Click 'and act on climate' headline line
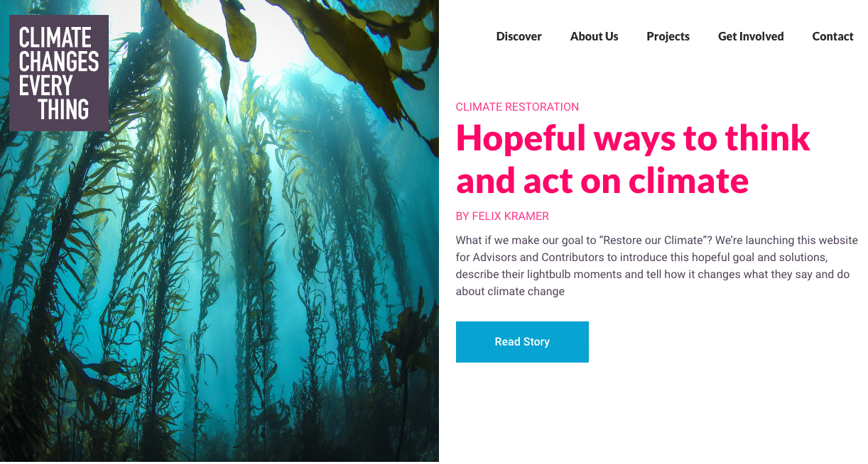Screen dimensions: 868x464 point(602,182)
